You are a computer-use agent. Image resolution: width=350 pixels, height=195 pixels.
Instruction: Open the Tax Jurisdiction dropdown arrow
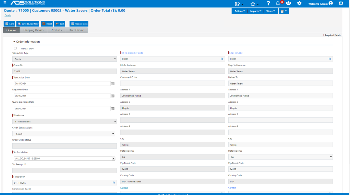coord(113,159)
